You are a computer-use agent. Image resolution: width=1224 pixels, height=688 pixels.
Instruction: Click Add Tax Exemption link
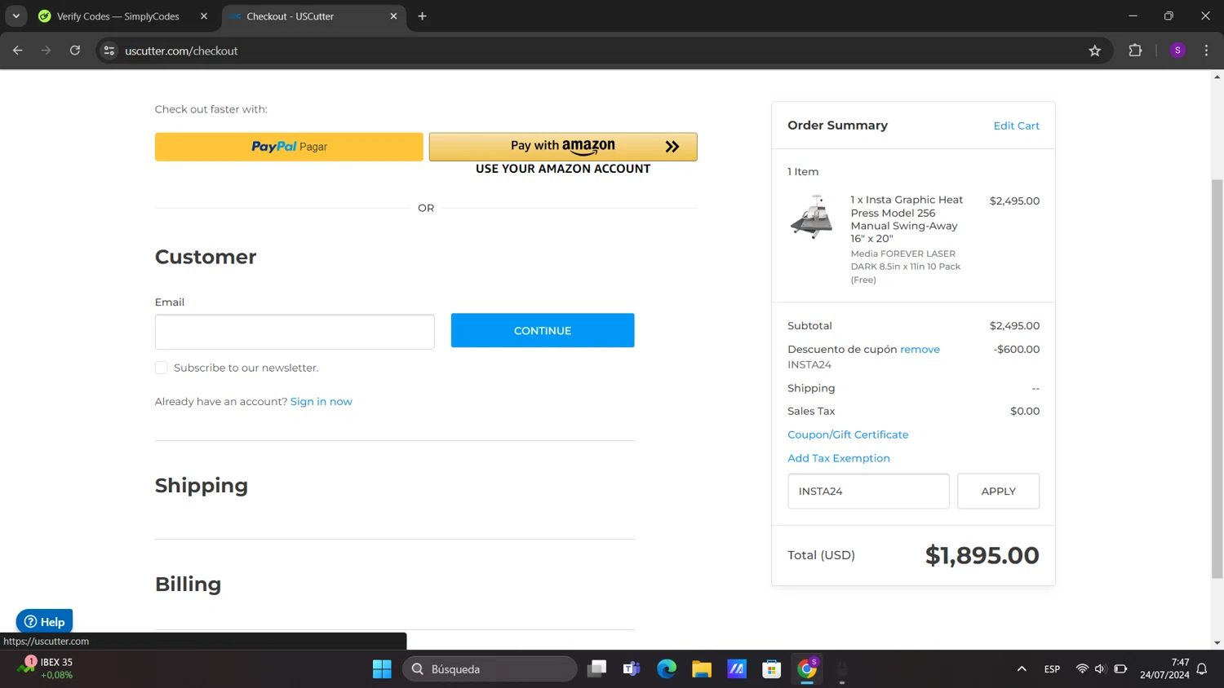[839, 458]
